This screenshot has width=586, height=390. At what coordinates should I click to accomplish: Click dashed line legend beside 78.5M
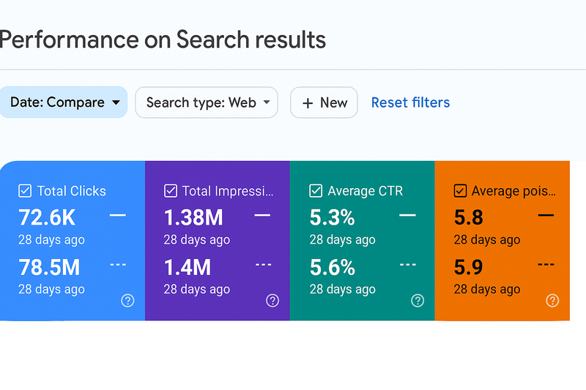click(117, 265)
